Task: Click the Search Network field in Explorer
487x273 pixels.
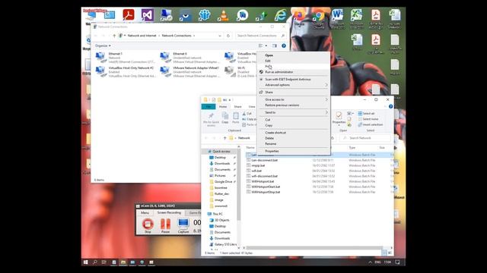Action: point(365,138)
